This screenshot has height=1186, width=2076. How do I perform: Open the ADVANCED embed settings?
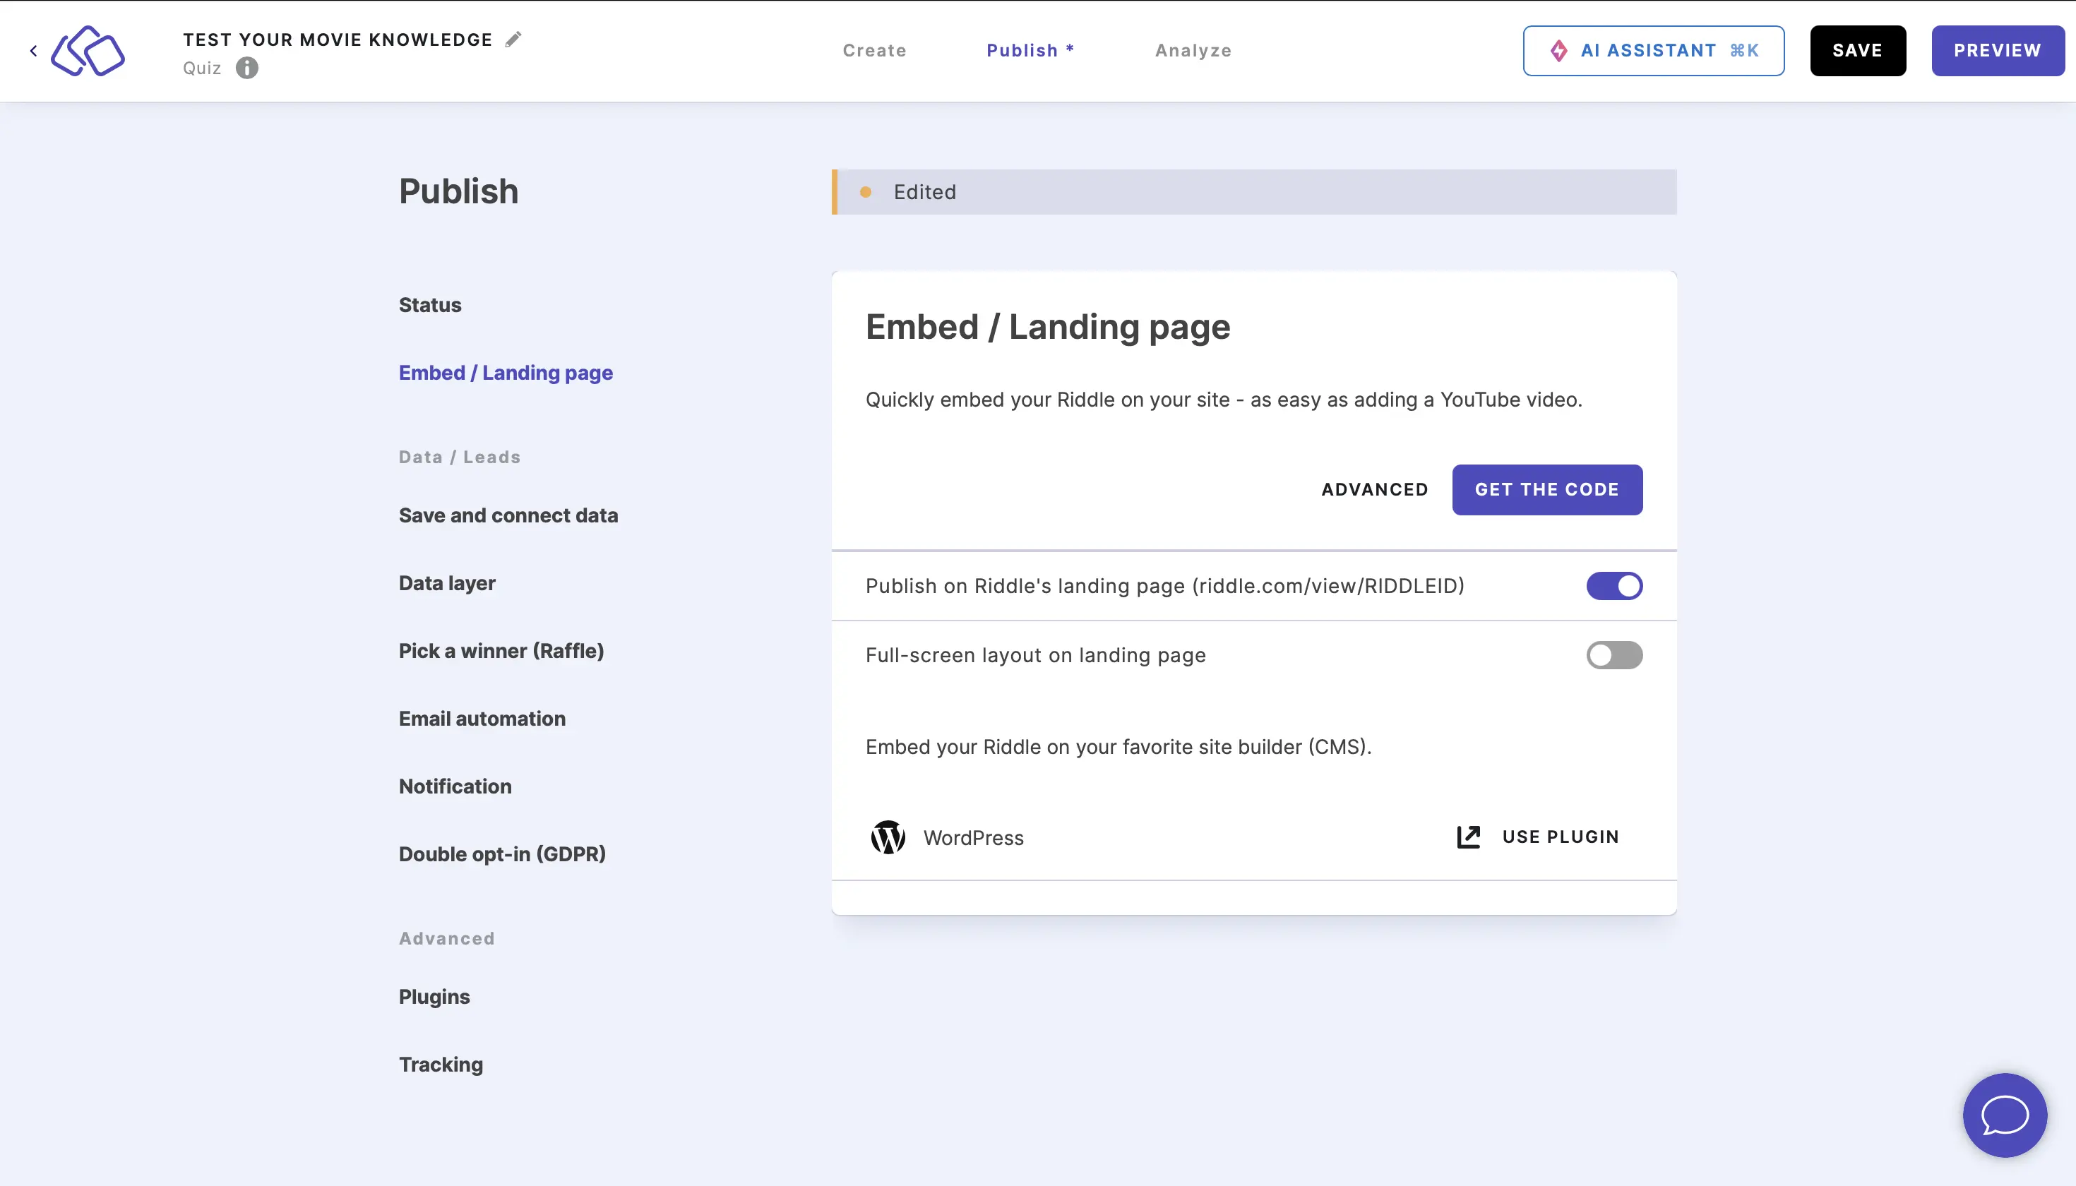(x=1375, y=489)
